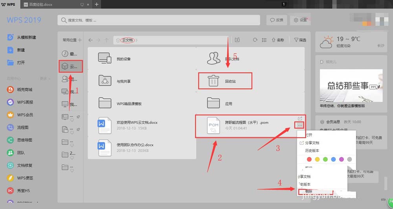
Task: Select the file 使用团队协作办公.docx
Action: (x=142, y=148)
